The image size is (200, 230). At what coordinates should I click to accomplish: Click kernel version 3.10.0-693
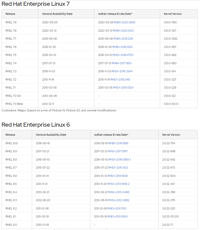[170, 63]
